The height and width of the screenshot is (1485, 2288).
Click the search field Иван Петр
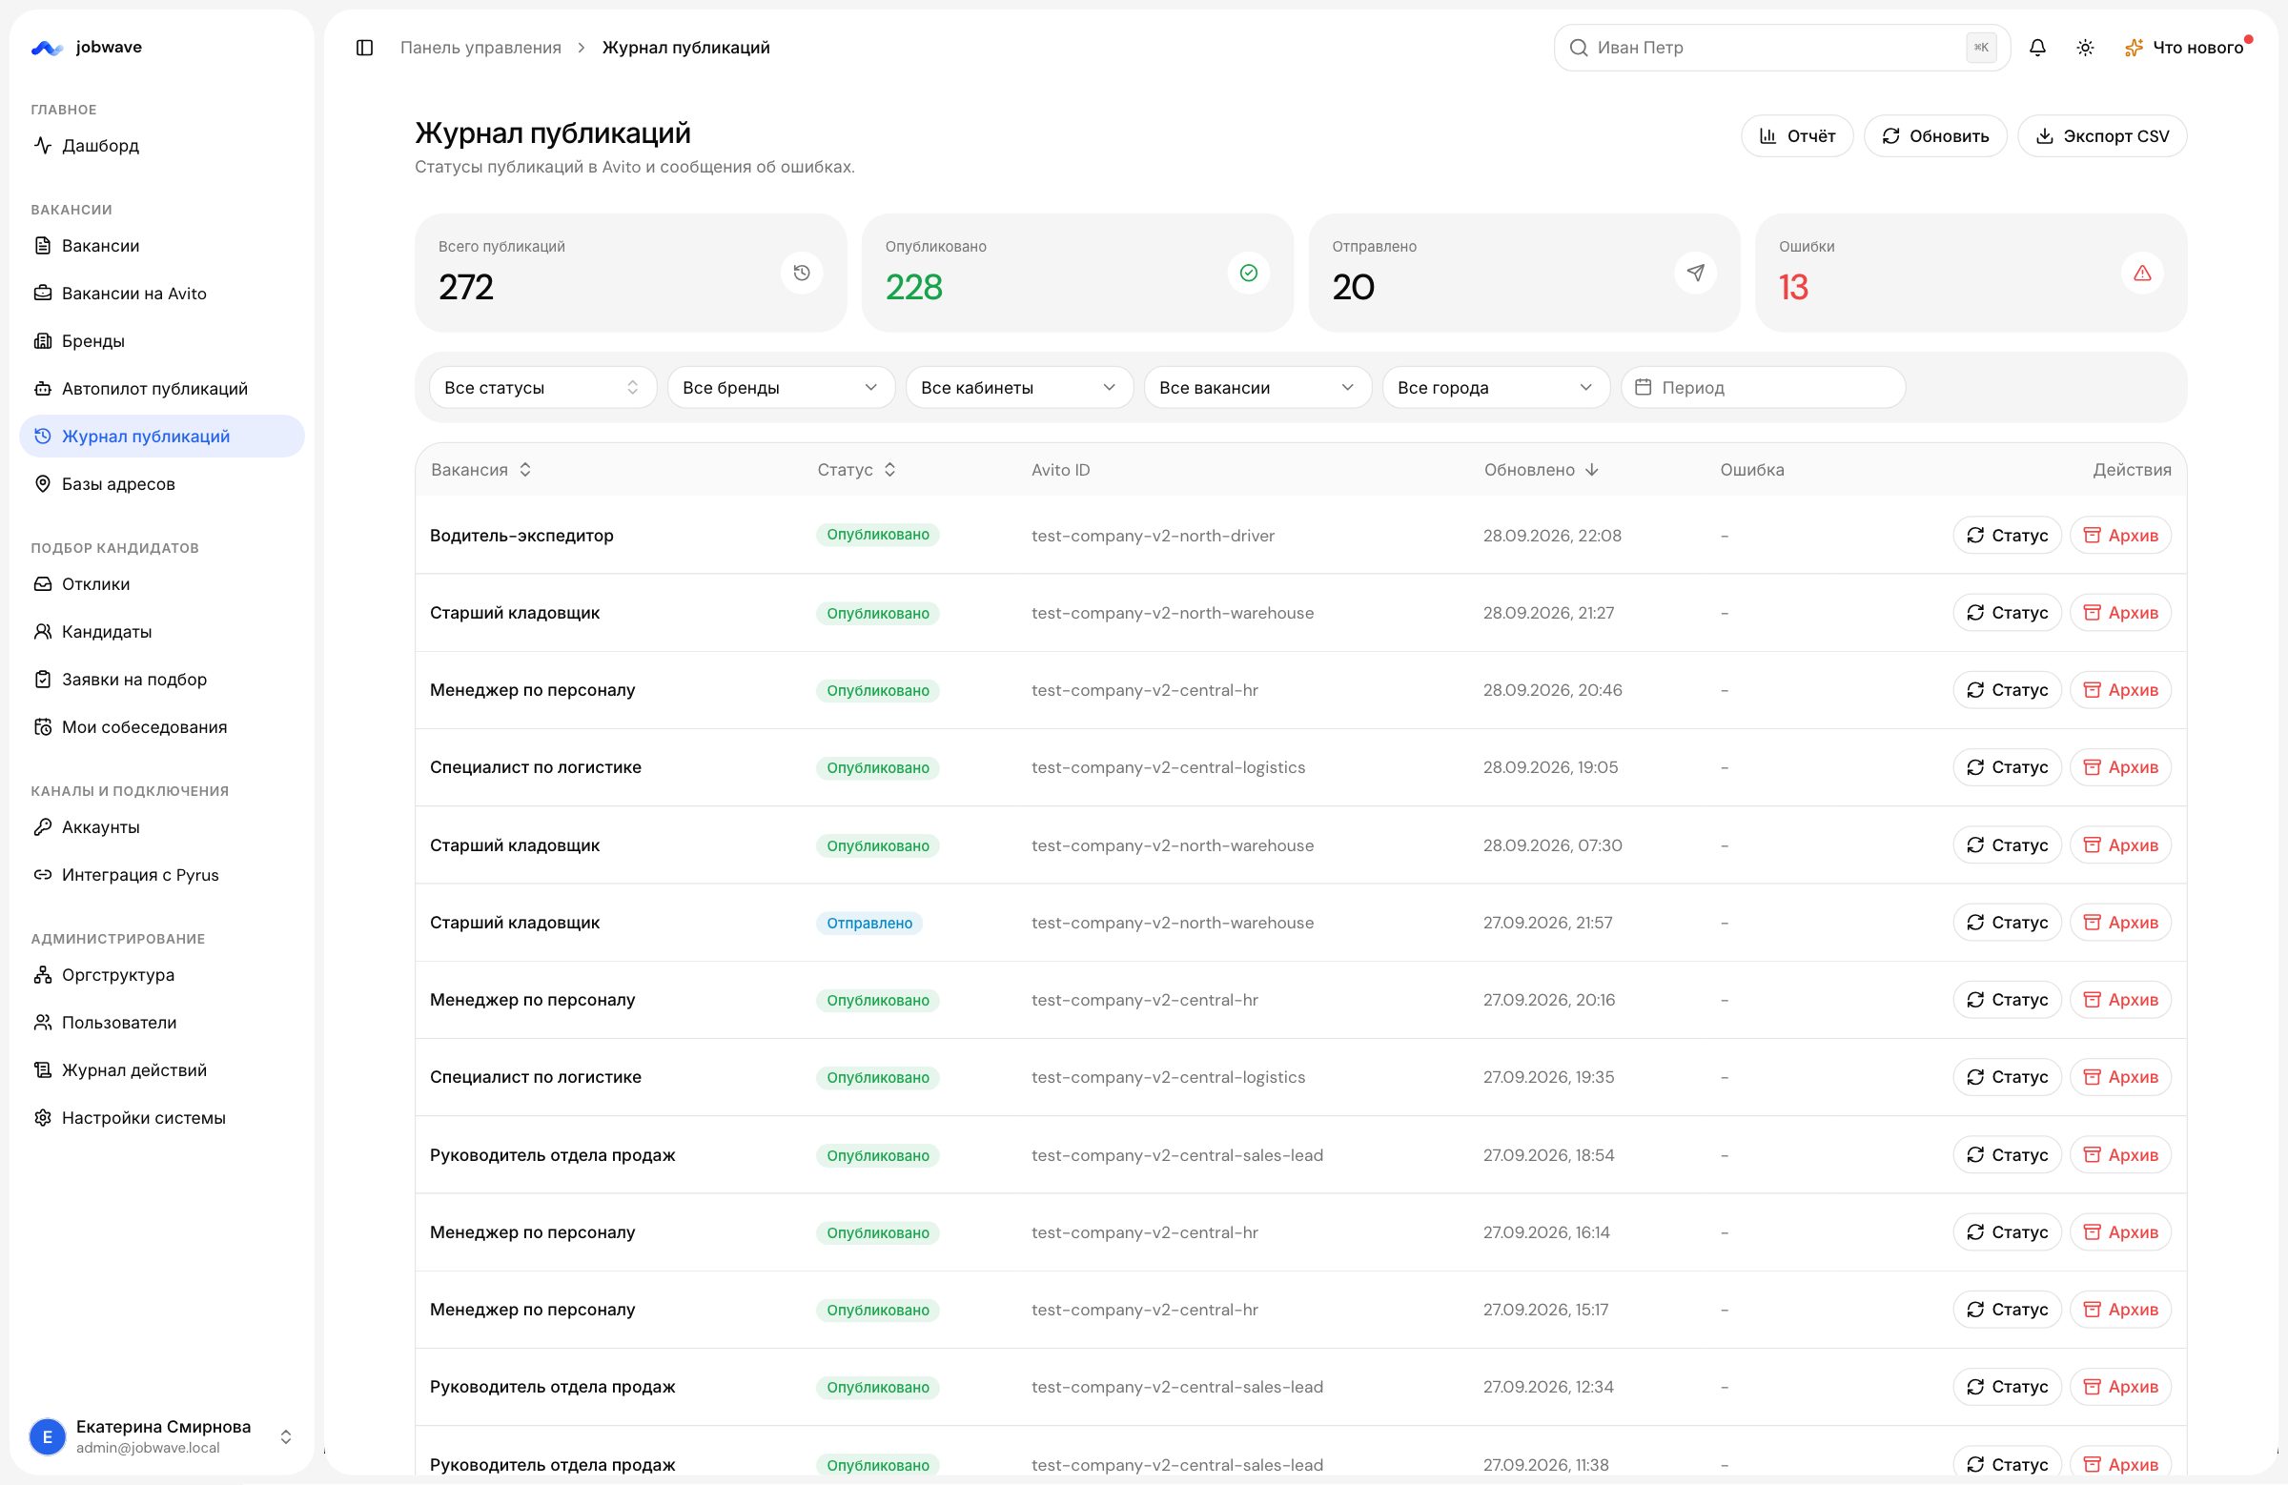pyautogui.click(x=1782, y=47)
